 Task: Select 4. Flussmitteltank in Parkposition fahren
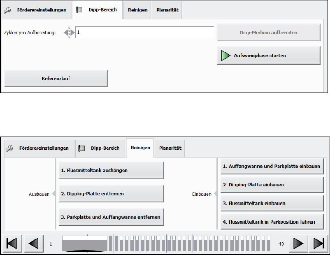click(272, 222)
